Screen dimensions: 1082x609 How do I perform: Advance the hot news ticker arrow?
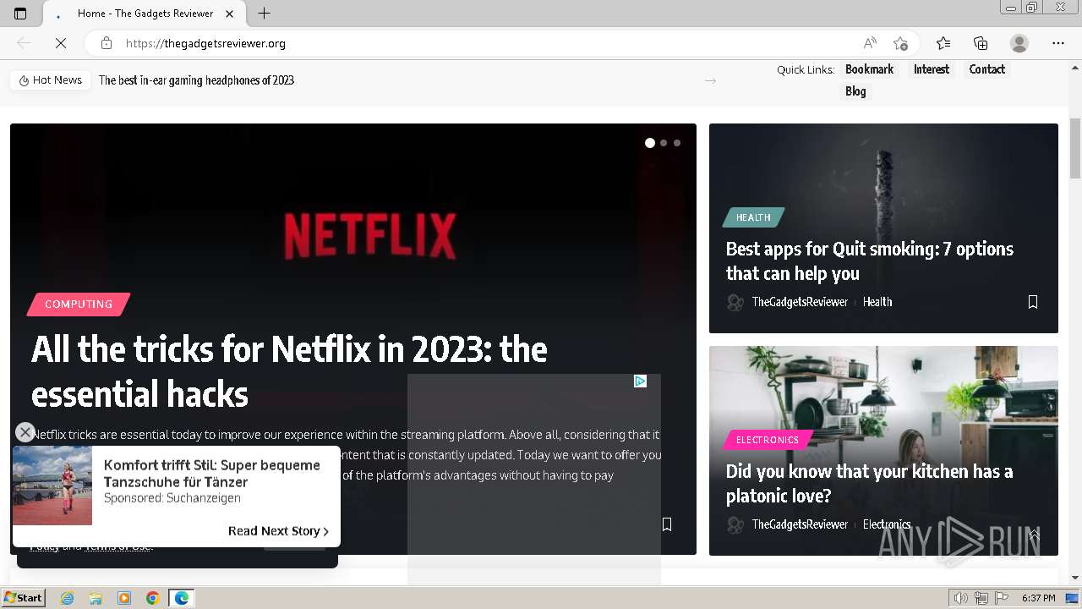coord(710,80)
